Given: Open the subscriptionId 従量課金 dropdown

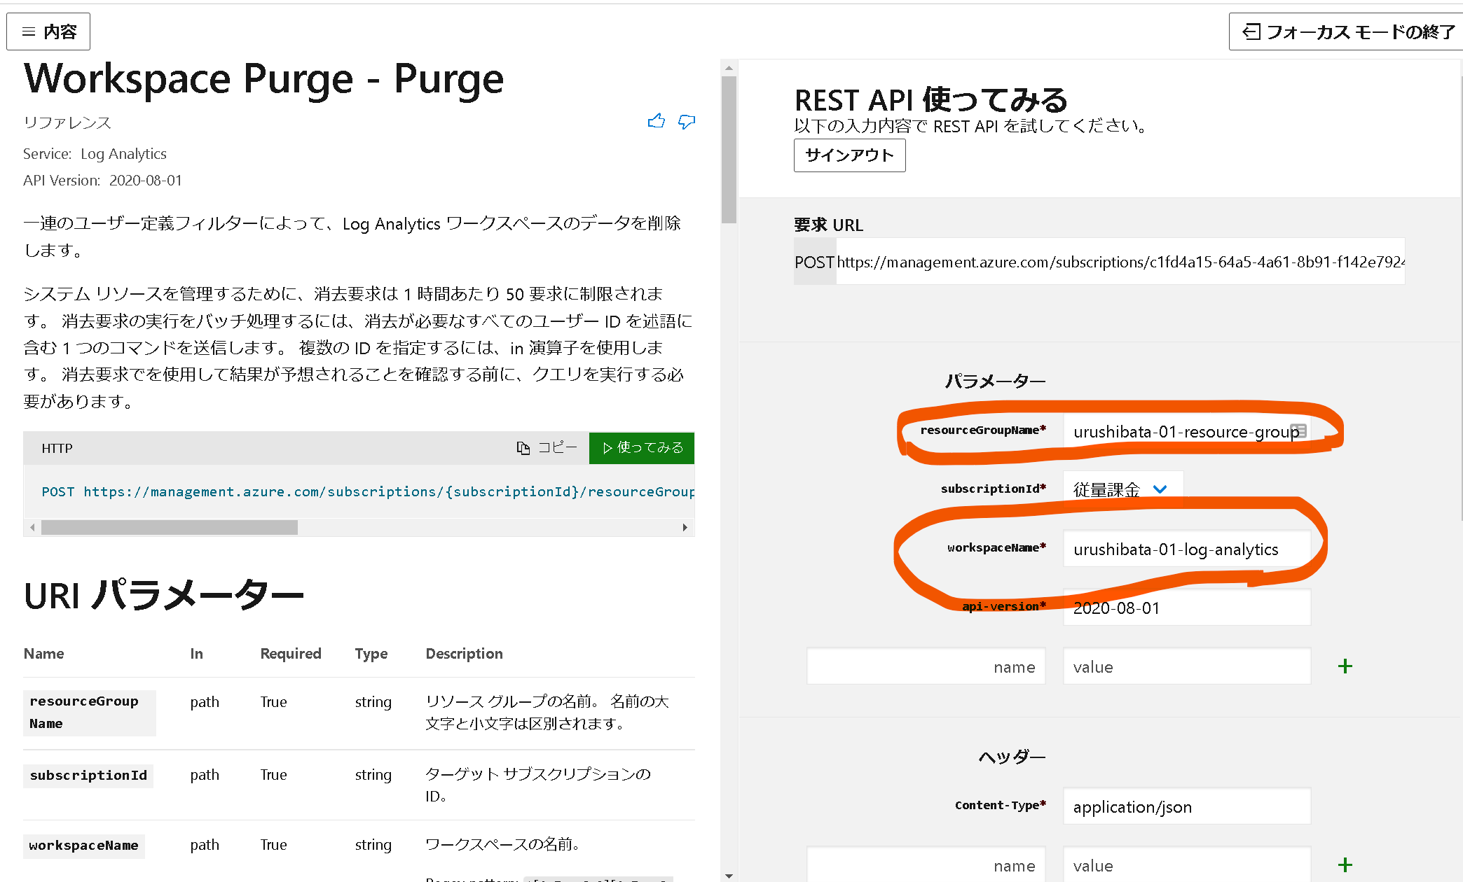Looking at the screenshot, I should 1122,489.
